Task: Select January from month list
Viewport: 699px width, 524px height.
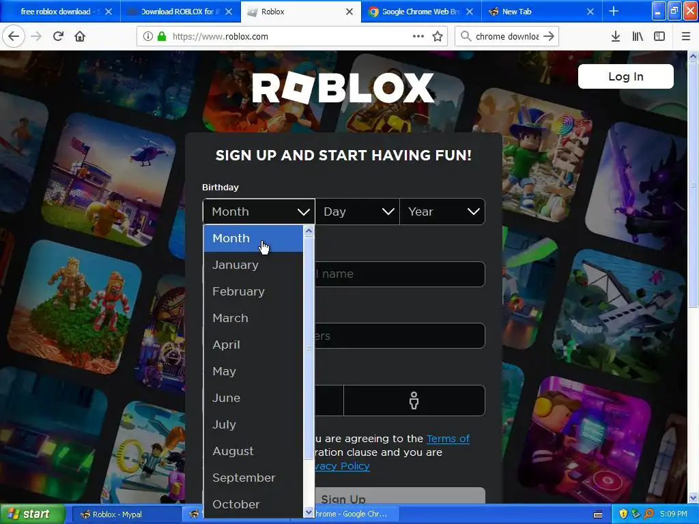Action: (x=253, y=265)
